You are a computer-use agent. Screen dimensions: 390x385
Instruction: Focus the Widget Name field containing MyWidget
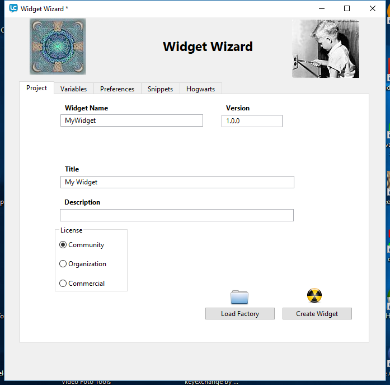tap(132, 120)
